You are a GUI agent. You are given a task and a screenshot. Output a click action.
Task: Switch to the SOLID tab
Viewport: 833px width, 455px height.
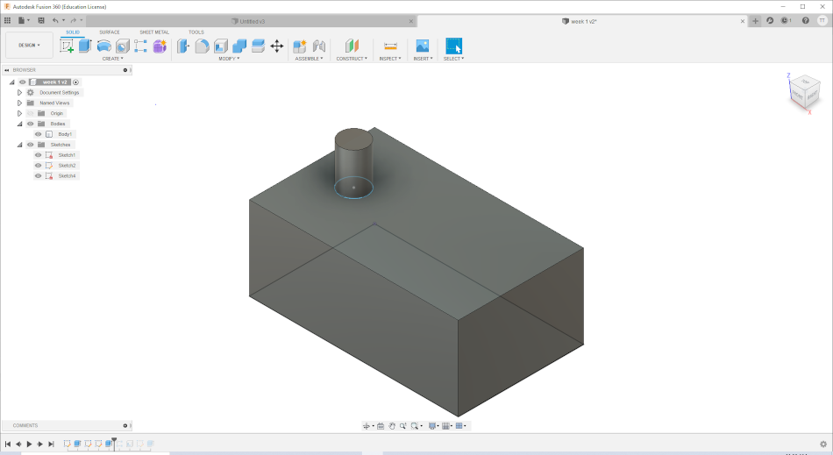[x=73, y=32]
